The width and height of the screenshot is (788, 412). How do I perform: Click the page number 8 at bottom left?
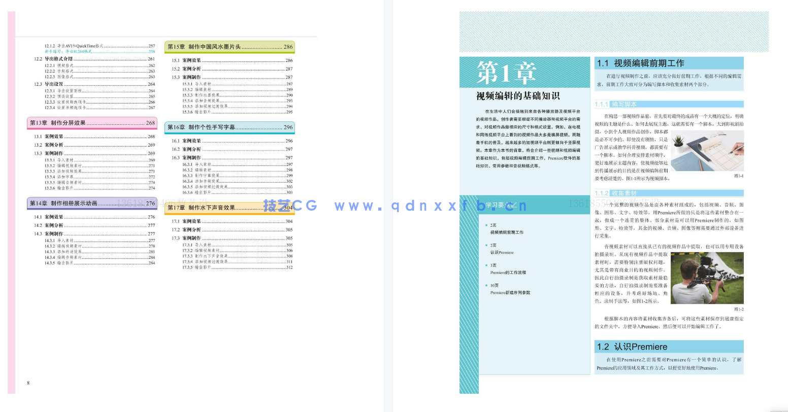(x=28, y=383)
